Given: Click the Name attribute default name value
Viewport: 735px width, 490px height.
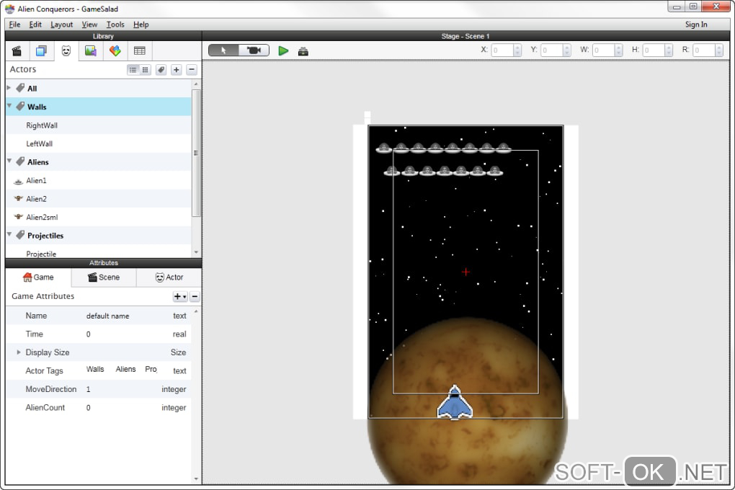Looking at the screenshot, I should click(x=107, y=316).
